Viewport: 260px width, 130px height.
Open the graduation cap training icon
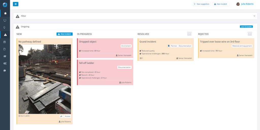(5, 56)
